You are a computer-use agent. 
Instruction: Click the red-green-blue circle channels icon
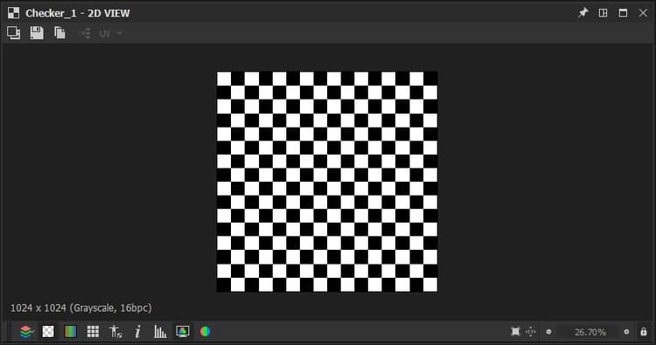coord(205,332)
